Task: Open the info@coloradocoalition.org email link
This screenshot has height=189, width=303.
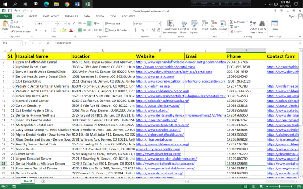Action: (205, 81)
